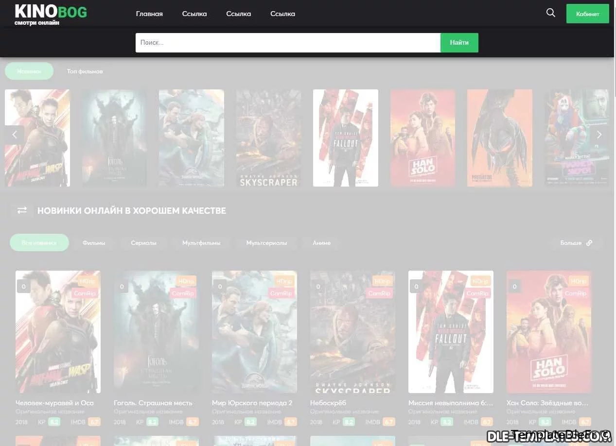Click the 0 rating badge on Ant-Man poster
Viewport: 616px width, 446px height.
(23, 287)
